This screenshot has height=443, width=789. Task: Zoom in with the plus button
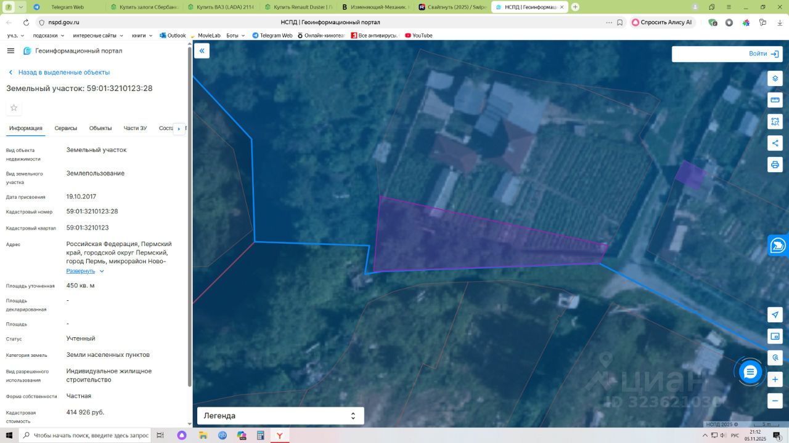[775, 379]
